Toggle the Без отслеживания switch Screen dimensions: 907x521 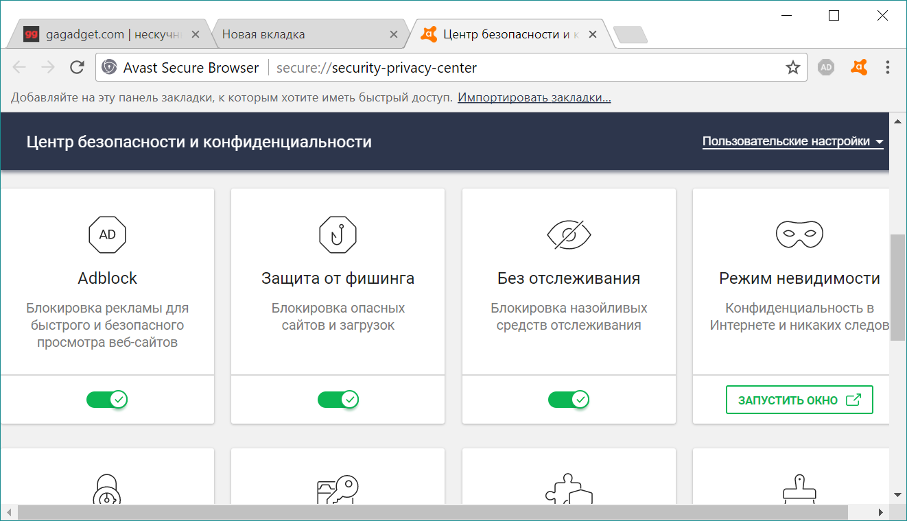(x=569, y=399)
